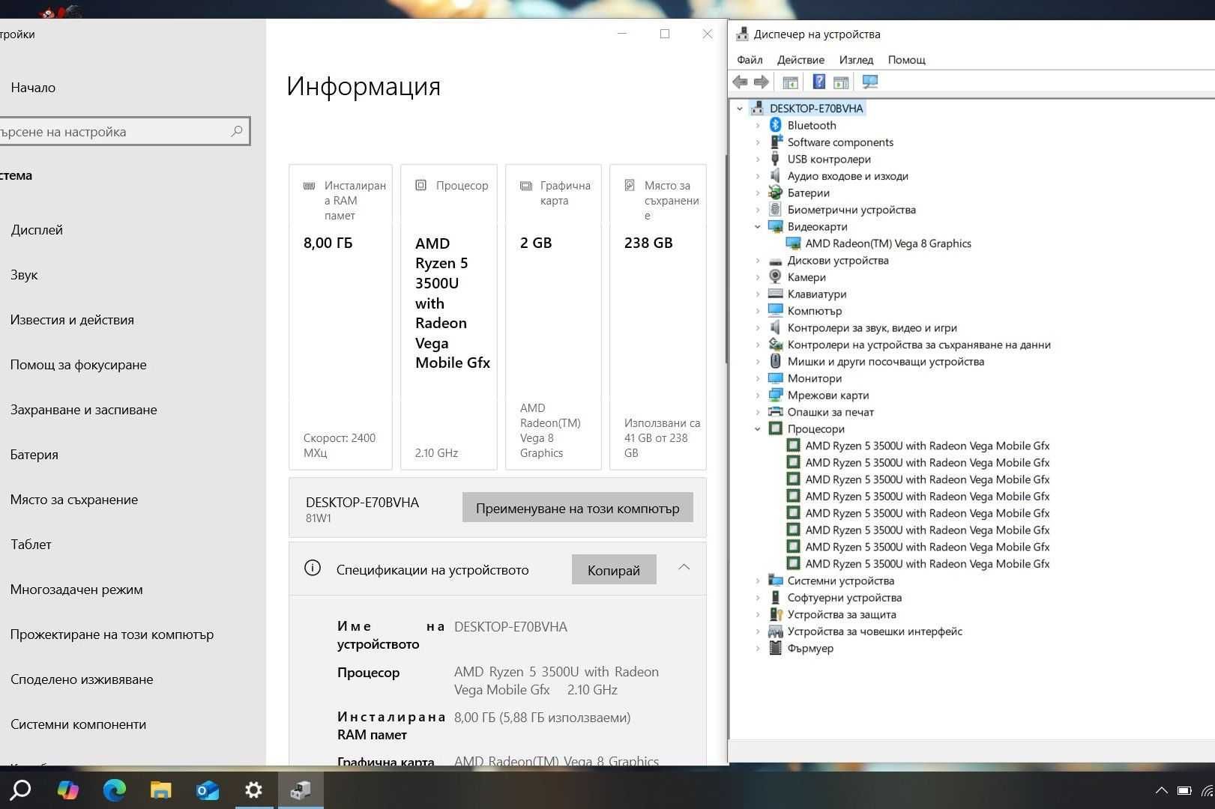Select Контролери за звук, видео и игри
This screenshot has height=809, width=1215.
pos(872,328)
